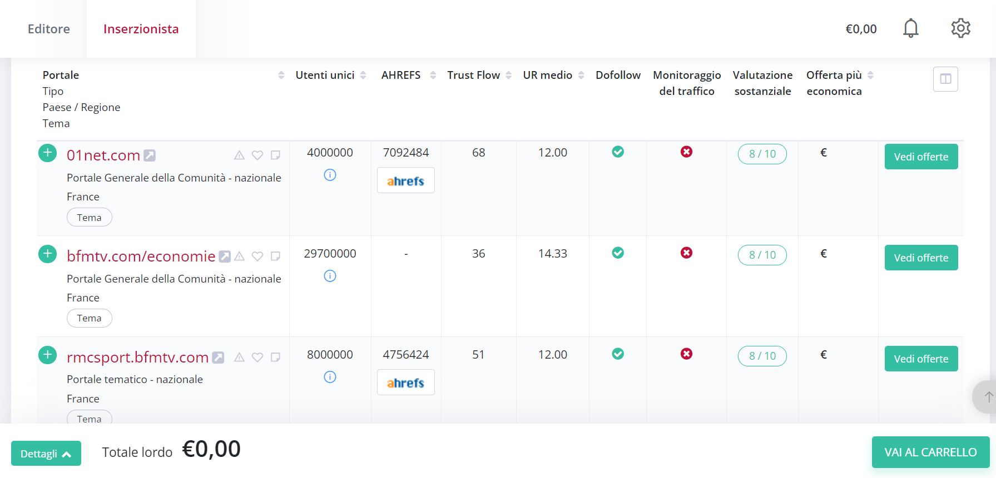View offers for 01net.com
The height and width of the screenshot is (478, 996).
click(921, 157)
